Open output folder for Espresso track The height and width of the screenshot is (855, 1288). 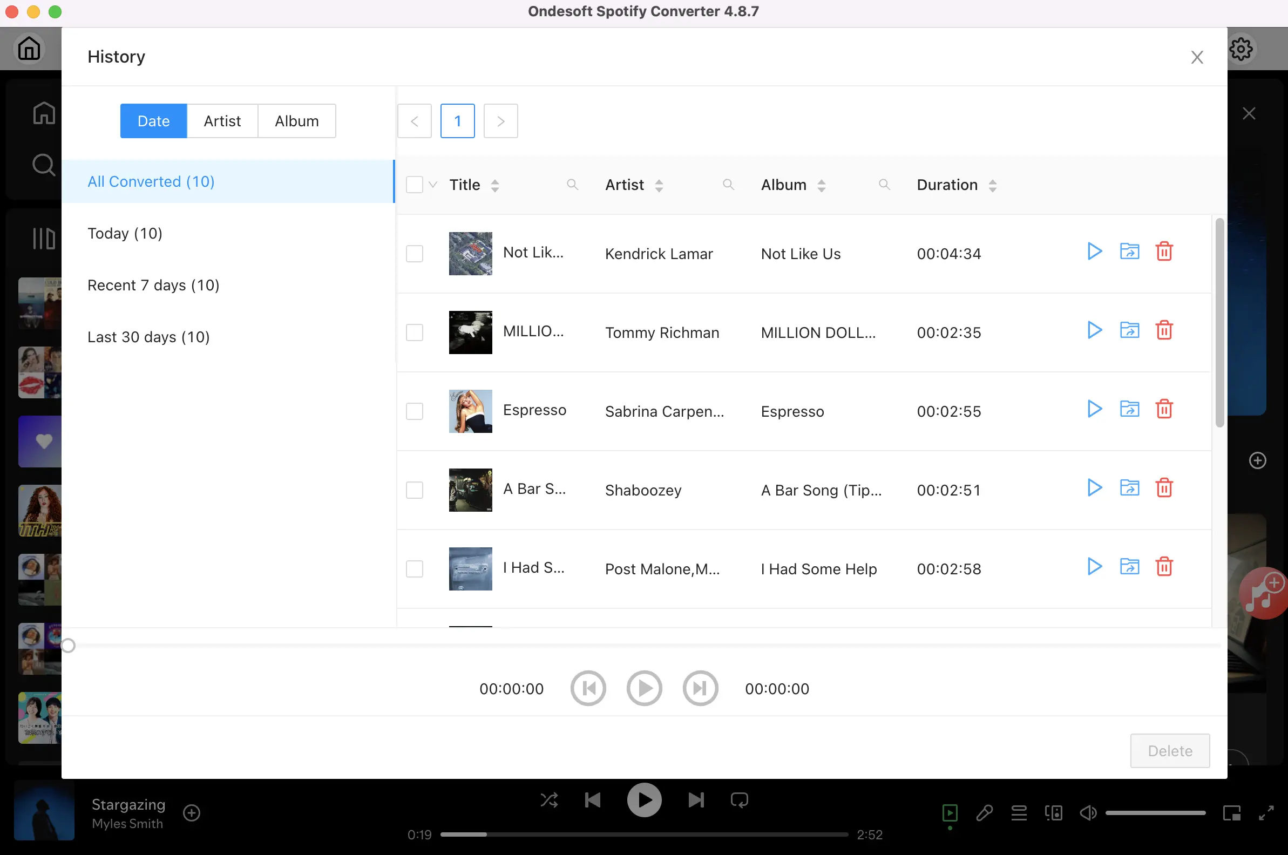(x=1129, y=409)
